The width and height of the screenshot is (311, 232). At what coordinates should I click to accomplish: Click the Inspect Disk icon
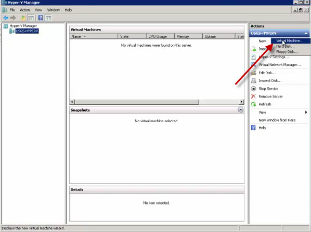(x=253, y=80)
